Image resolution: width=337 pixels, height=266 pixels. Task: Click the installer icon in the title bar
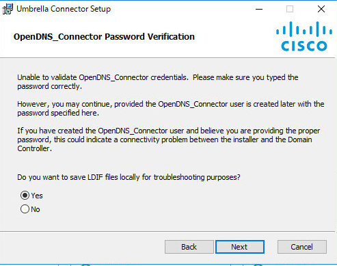[x=8, y=9]
